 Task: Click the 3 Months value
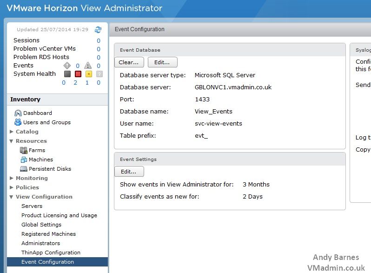tap(256, 185)
